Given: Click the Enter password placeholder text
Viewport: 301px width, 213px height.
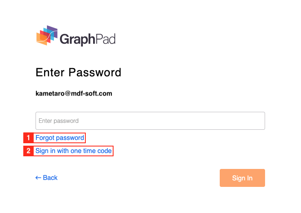Looking at the screenshot, I should (58, 121).
